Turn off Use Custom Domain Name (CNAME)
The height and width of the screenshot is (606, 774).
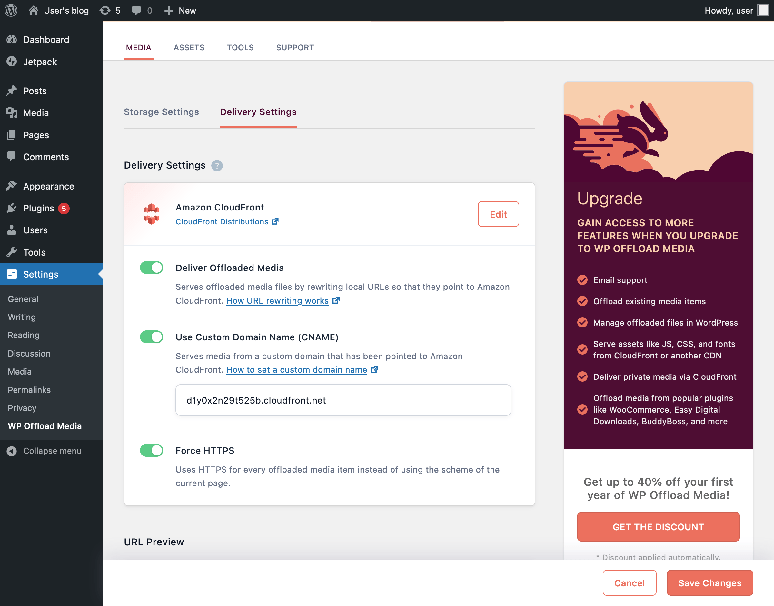pos(152,337)
